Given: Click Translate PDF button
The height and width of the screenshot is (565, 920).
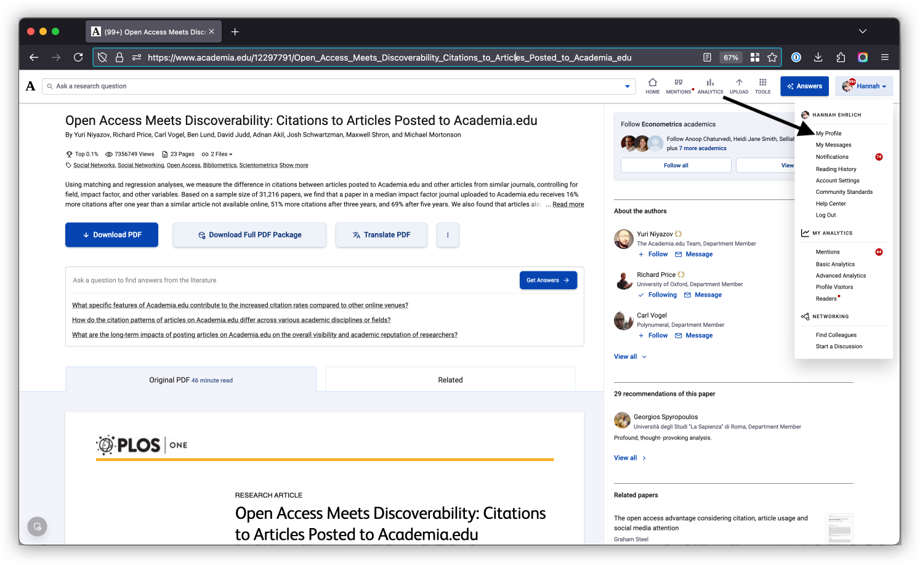Looking at the screenshot, I should point(381,235).
